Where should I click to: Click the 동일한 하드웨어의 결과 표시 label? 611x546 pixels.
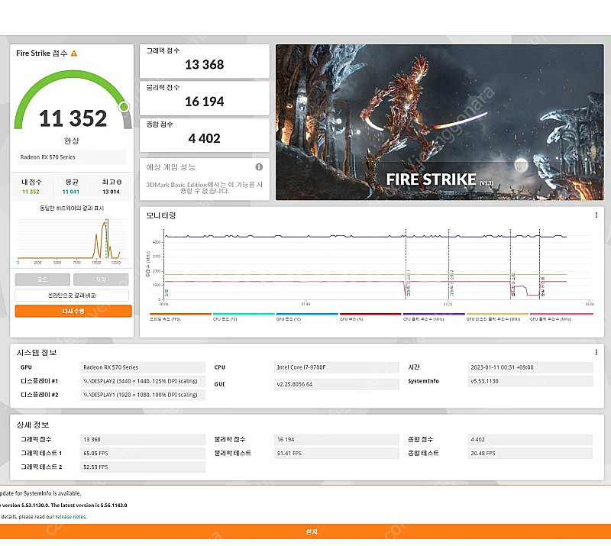coord(72,208)
